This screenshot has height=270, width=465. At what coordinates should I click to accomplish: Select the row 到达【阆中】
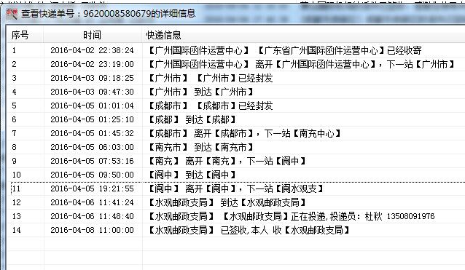click(x=236, y=175)
